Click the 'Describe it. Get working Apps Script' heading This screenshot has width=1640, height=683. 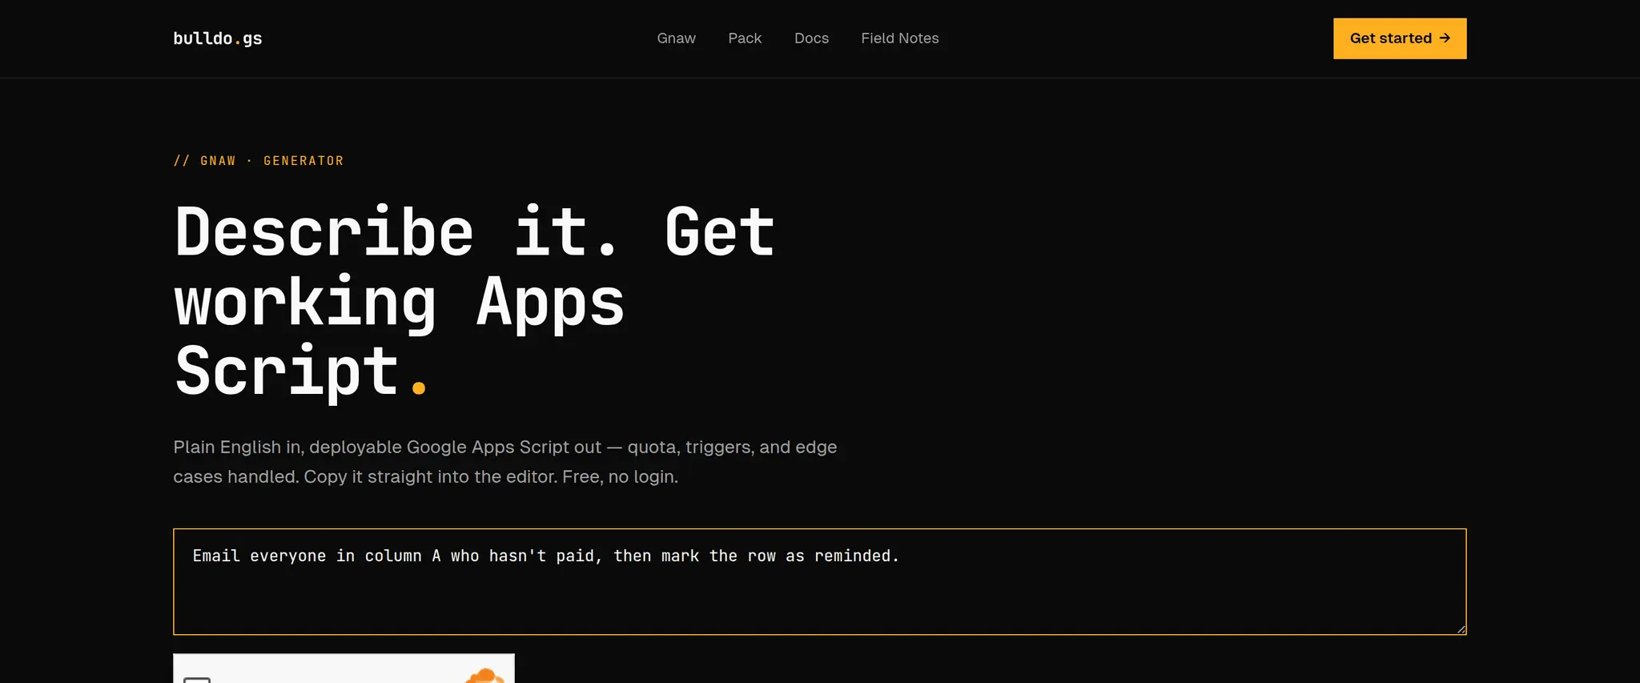click(475, 301)
